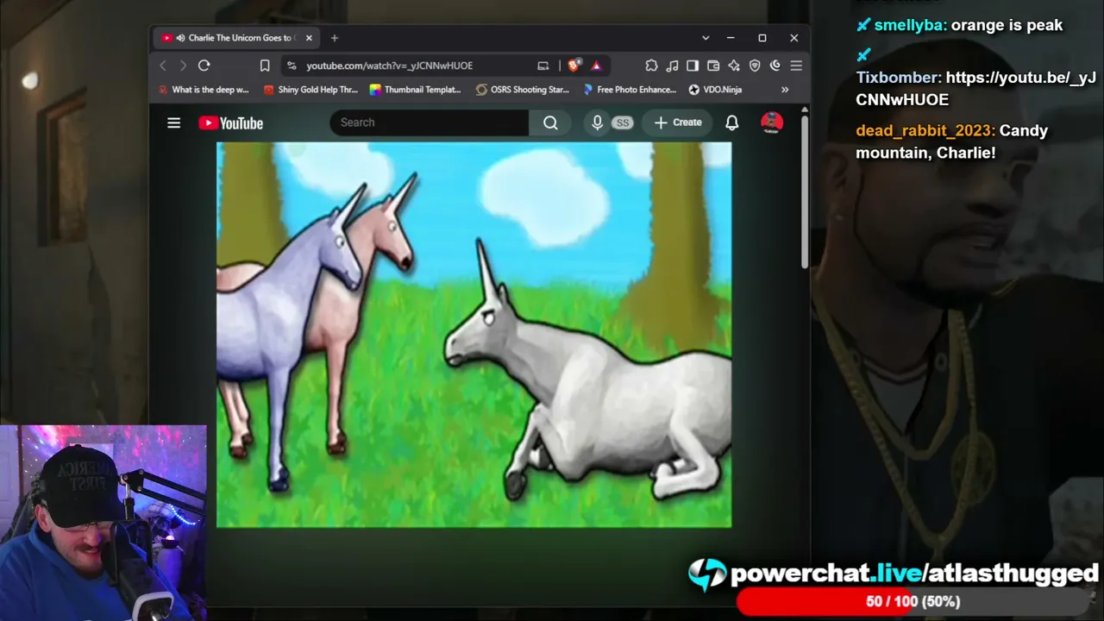Open YouTube notifications bell

coord(731,122)
